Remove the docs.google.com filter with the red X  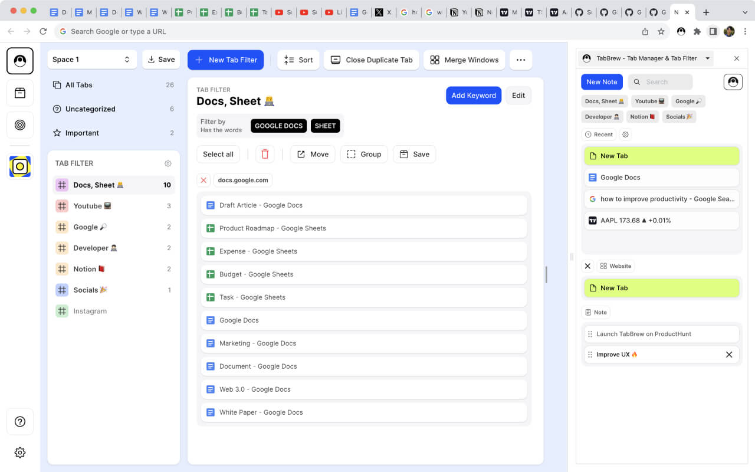(x=203, y=180)
